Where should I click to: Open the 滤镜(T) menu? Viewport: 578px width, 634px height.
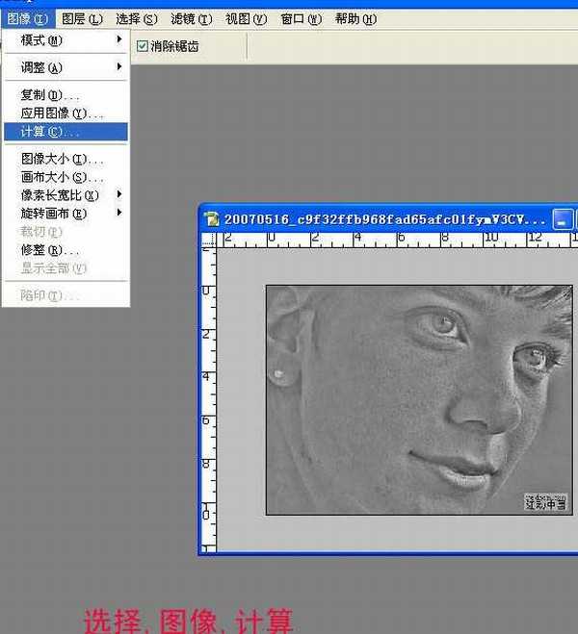pyautogui.click(x=191, y=18)
